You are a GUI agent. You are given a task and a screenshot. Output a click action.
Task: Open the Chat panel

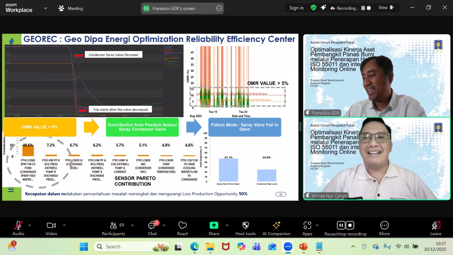click(x=153, y=228)
